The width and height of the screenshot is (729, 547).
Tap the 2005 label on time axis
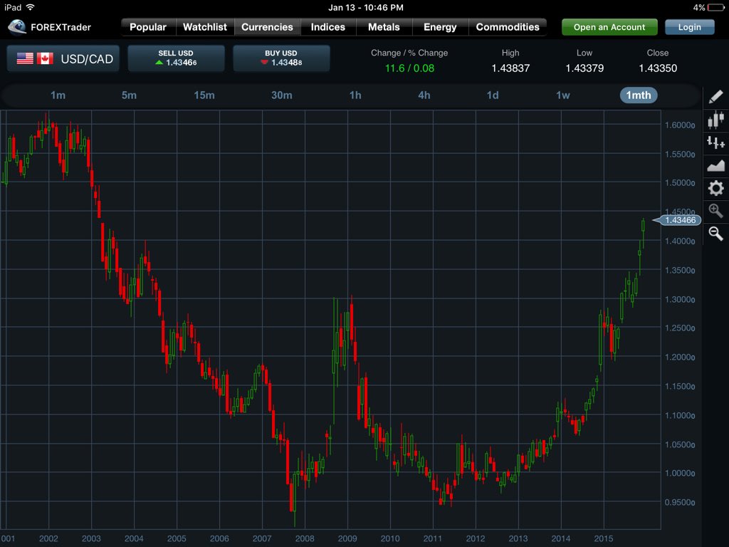pyautogui.click(x=177, y=538)
